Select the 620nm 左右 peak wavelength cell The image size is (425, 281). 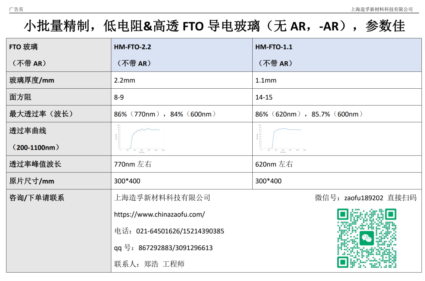tap(274, 164)
